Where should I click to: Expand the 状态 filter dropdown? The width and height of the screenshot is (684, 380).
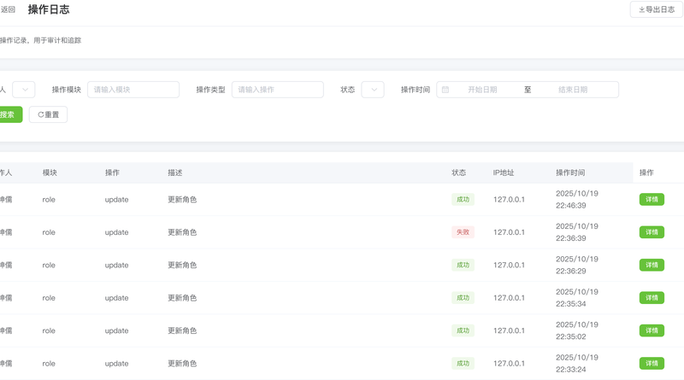coord(373,90)
